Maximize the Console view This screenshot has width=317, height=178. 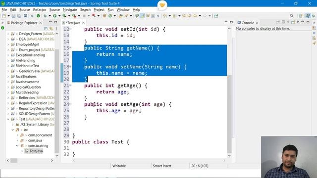(308, 22)
